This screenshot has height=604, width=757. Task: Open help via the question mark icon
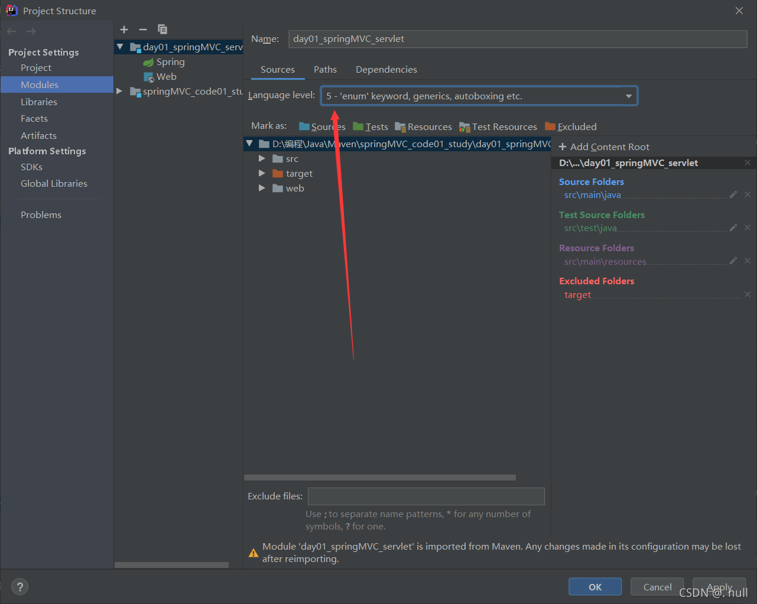pyautogui.click(x=20, y=586)
